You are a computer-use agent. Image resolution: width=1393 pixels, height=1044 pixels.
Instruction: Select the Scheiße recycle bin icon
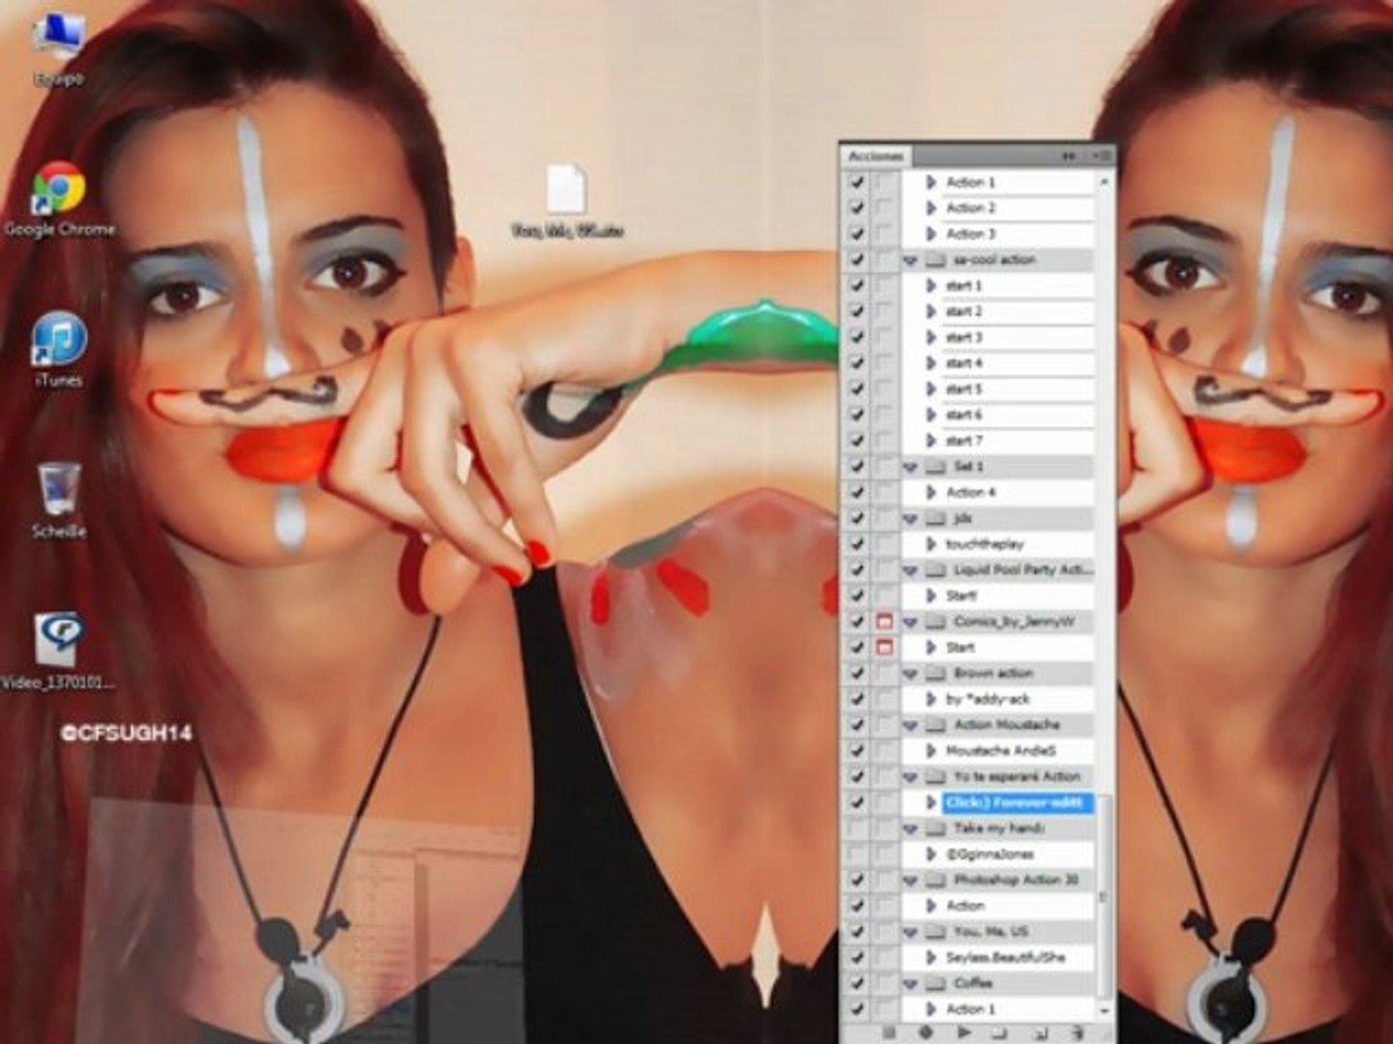[x=59, y=501]
